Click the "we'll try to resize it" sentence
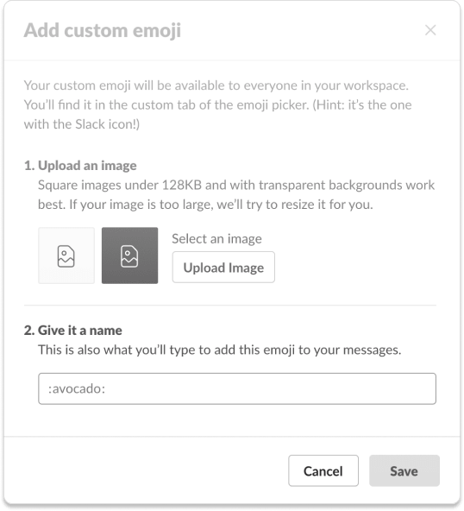The width and height of the screenshot is (464, 511). (220, 205)
